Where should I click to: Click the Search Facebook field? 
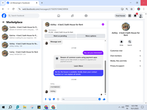click(x=23, y=16)
